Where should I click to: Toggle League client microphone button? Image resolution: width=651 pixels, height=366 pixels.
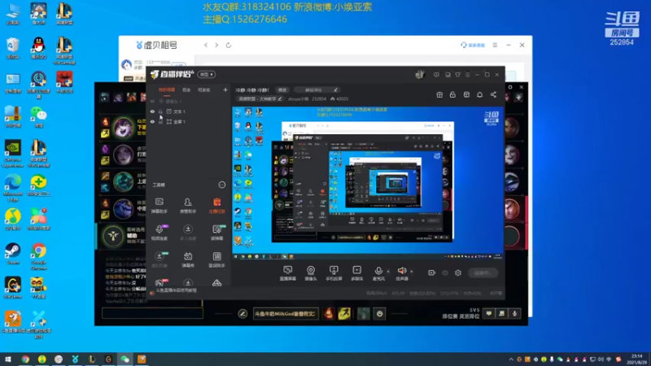point(514,314)
